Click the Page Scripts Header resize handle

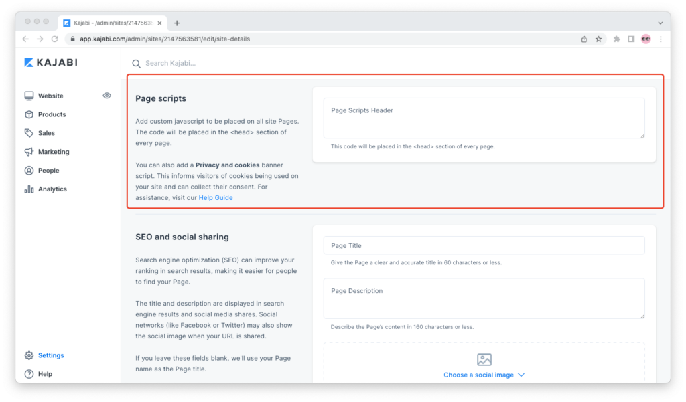(x=642, y=136)
